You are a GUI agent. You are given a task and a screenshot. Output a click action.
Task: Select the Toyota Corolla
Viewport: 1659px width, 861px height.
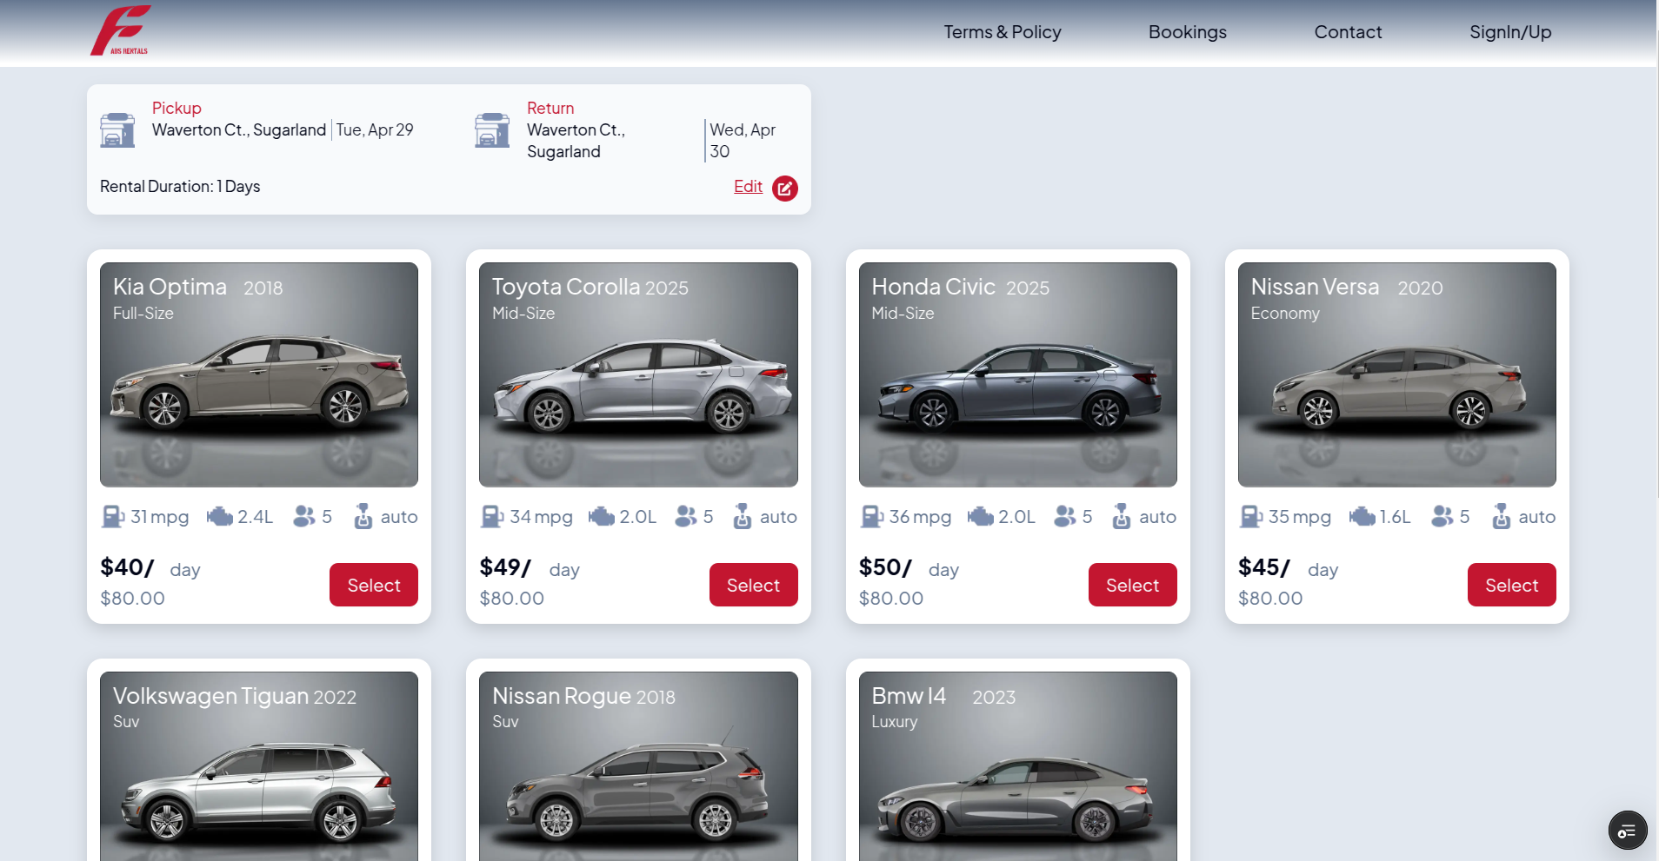(753, 585)
